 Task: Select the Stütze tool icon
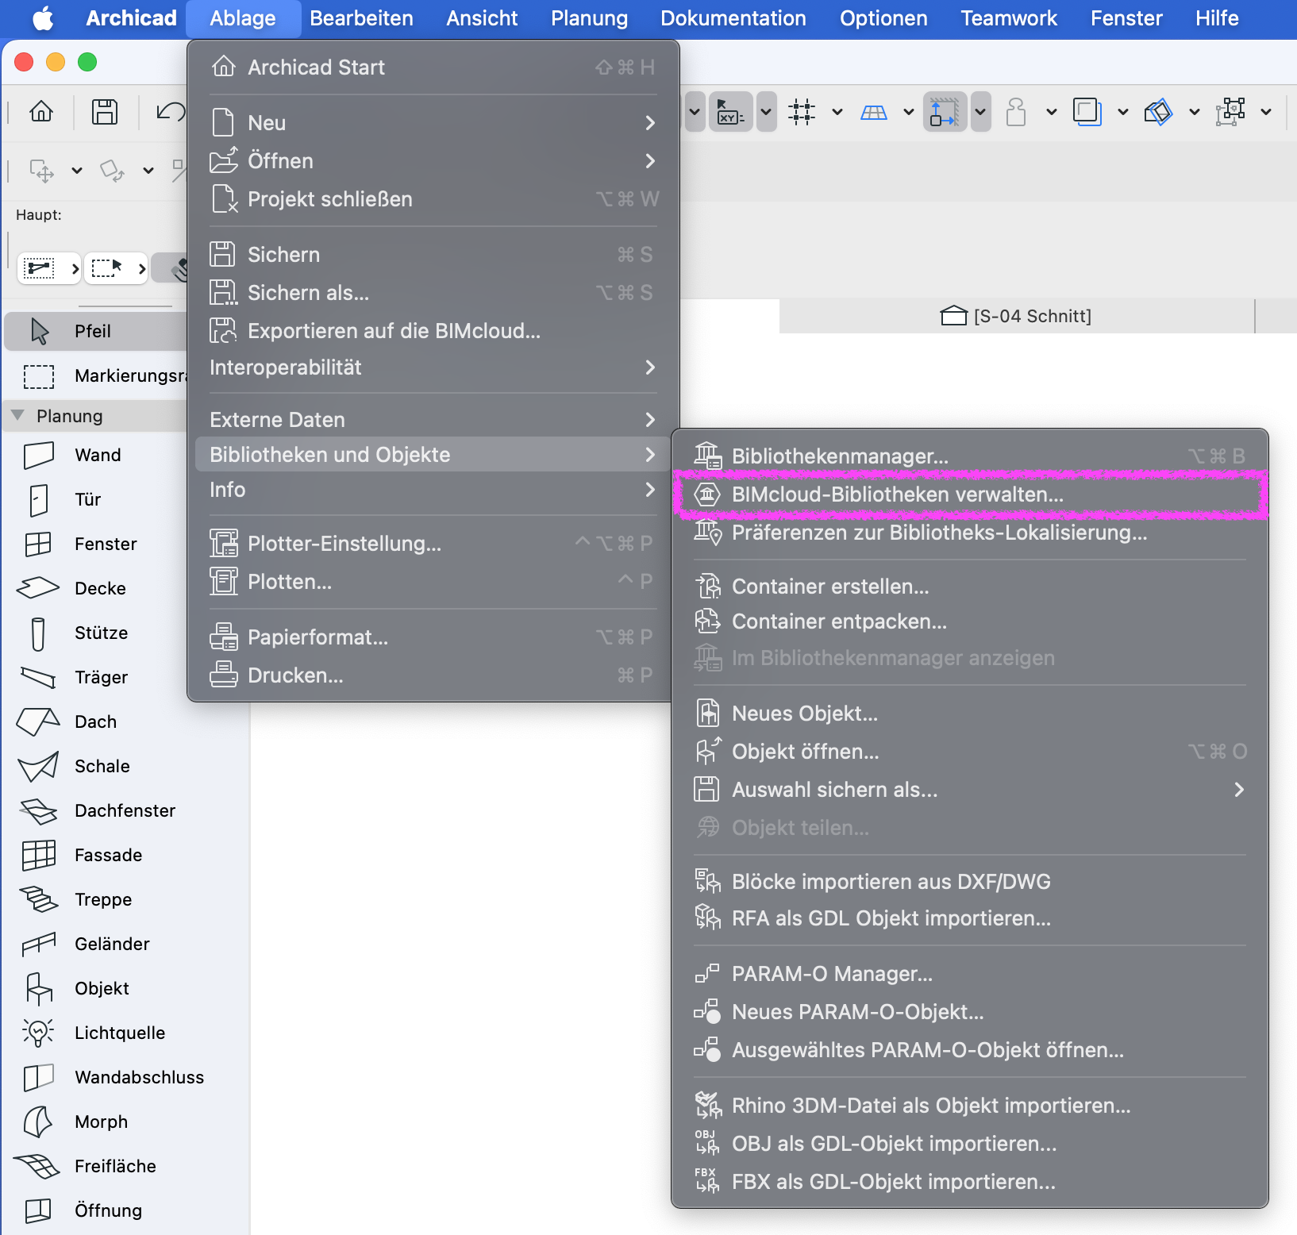(x=38, y=633)
